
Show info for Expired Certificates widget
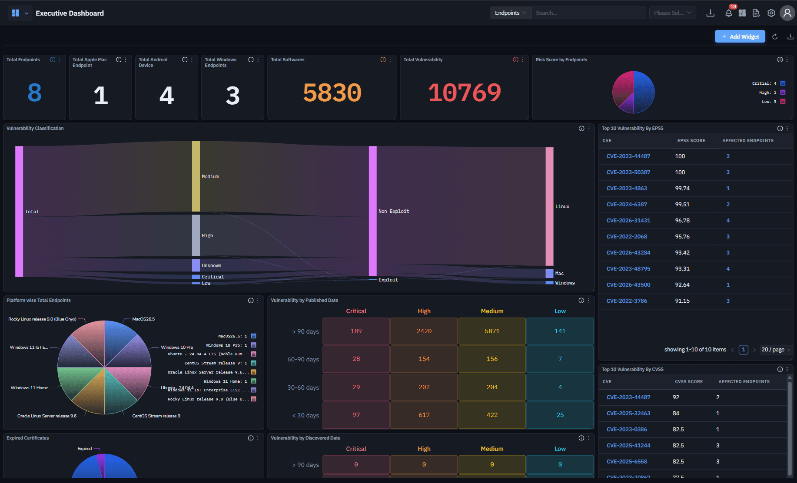point(251,438)
